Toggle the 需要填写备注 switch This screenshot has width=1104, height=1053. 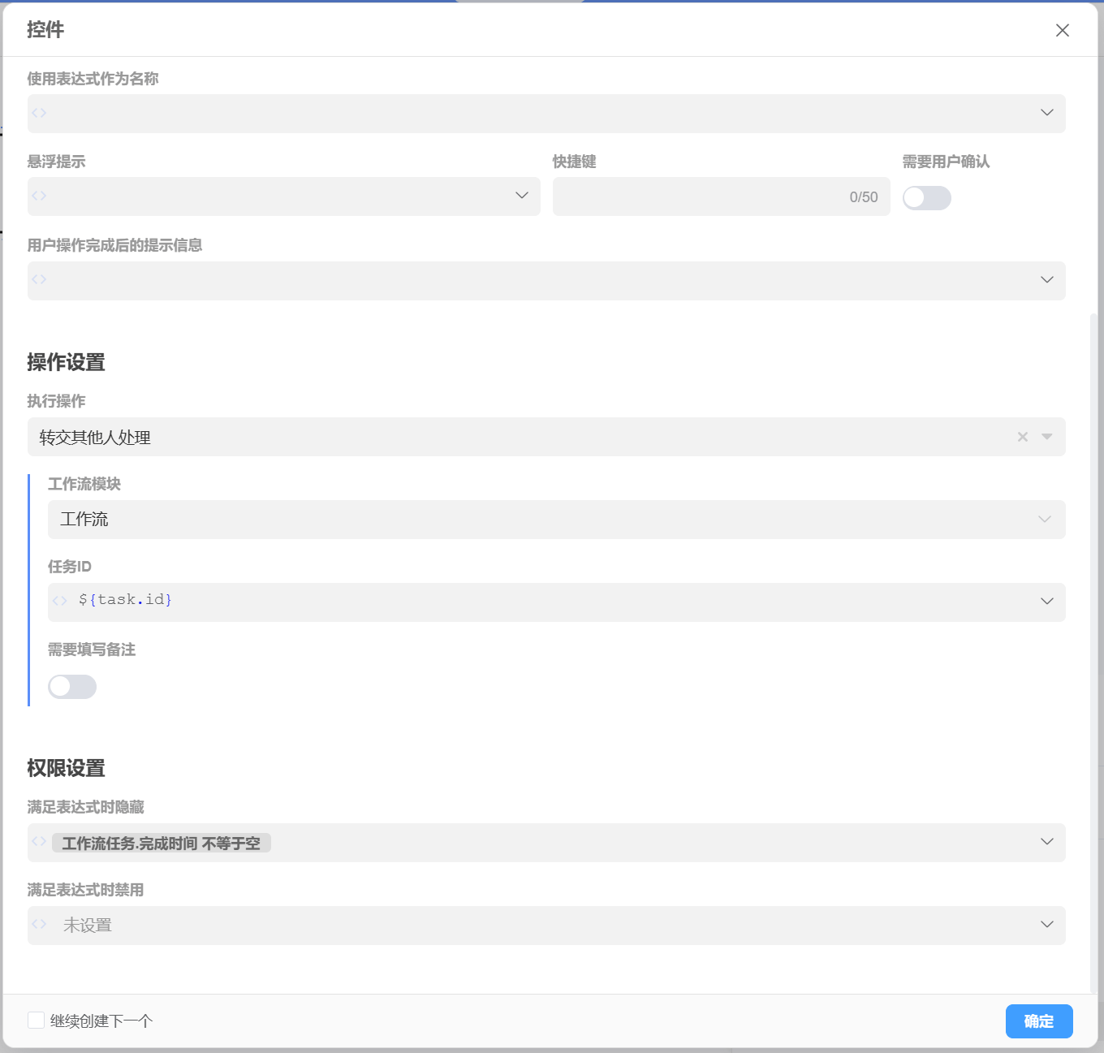[72, 687]
